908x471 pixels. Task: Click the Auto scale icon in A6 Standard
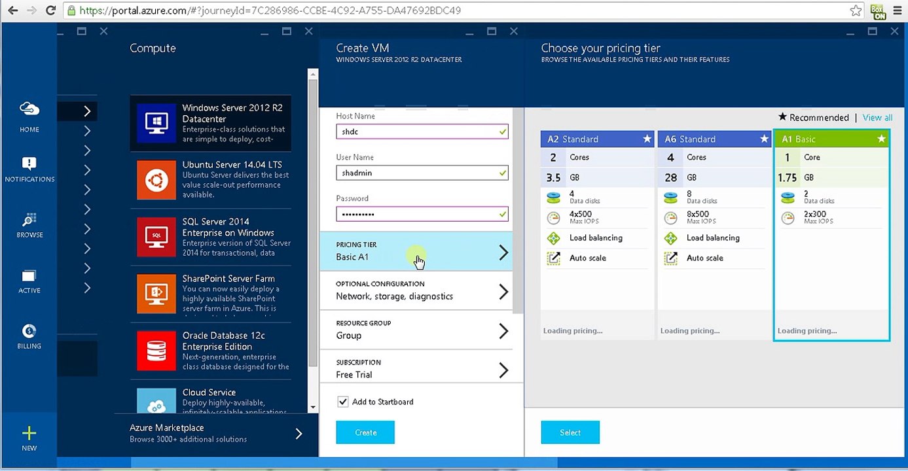point(670,258)
